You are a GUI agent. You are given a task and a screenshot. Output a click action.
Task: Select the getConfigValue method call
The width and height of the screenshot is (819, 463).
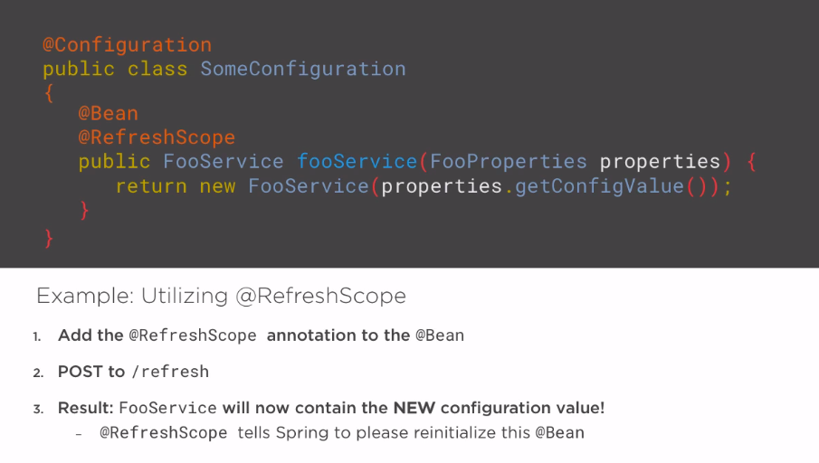[599, 186]
